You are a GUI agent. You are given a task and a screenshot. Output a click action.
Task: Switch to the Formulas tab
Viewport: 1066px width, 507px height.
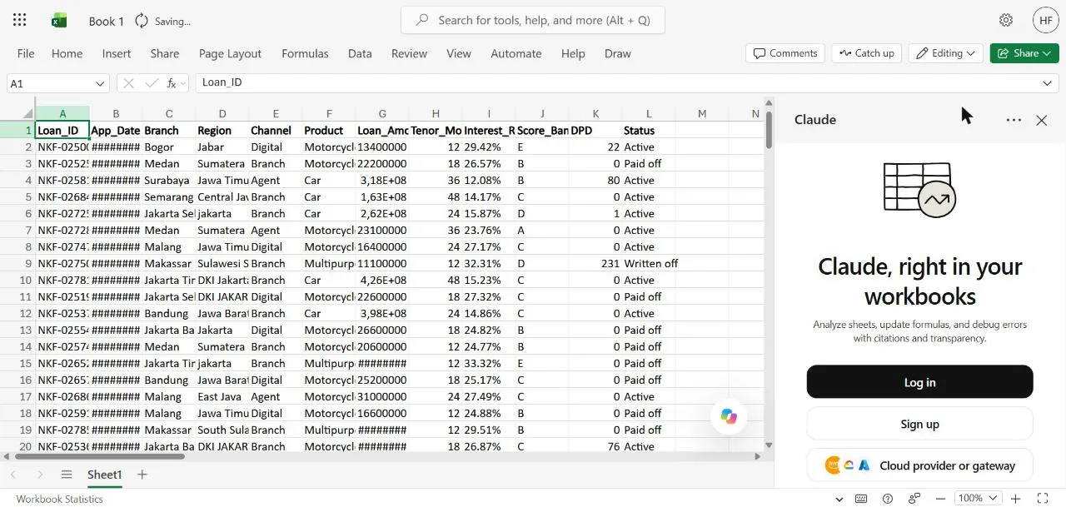pos(305,53)
